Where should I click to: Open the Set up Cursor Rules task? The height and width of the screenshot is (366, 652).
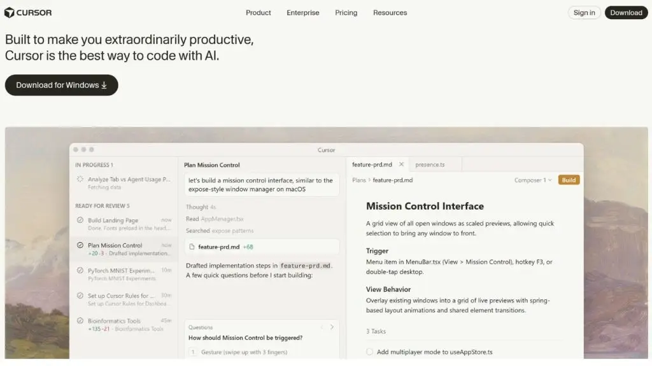tap(124, 300)
